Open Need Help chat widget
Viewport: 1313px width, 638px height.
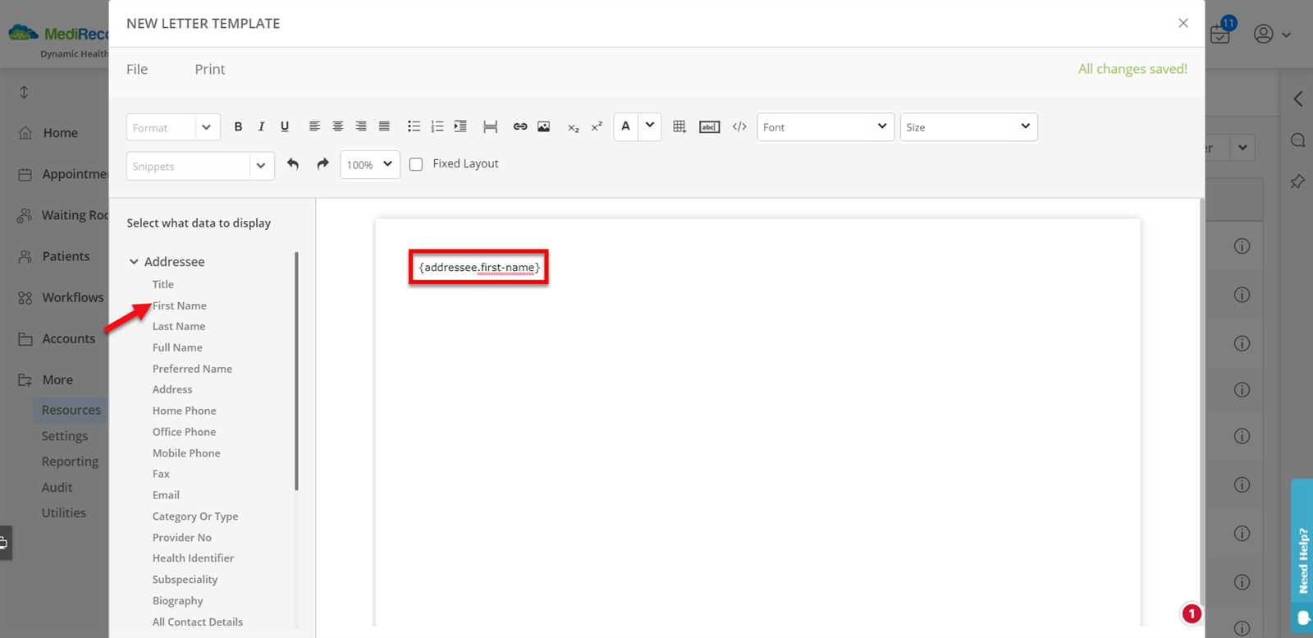pos(1302,556)
